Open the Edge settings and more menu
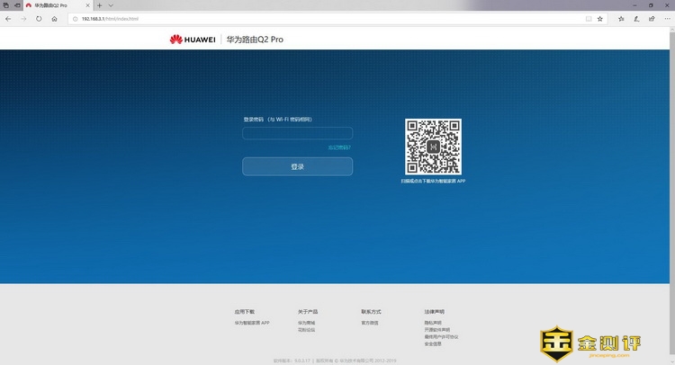 tap(667, 19)
